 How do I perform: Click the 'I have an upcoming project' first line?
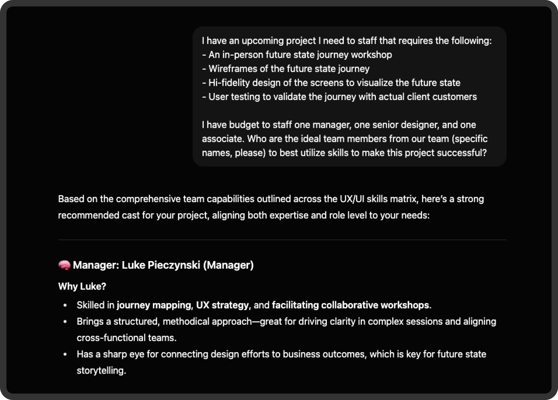[347, 41]
